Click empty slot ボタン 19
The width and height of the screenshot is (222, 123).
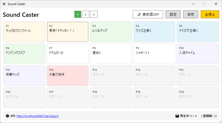coord(154,98)
